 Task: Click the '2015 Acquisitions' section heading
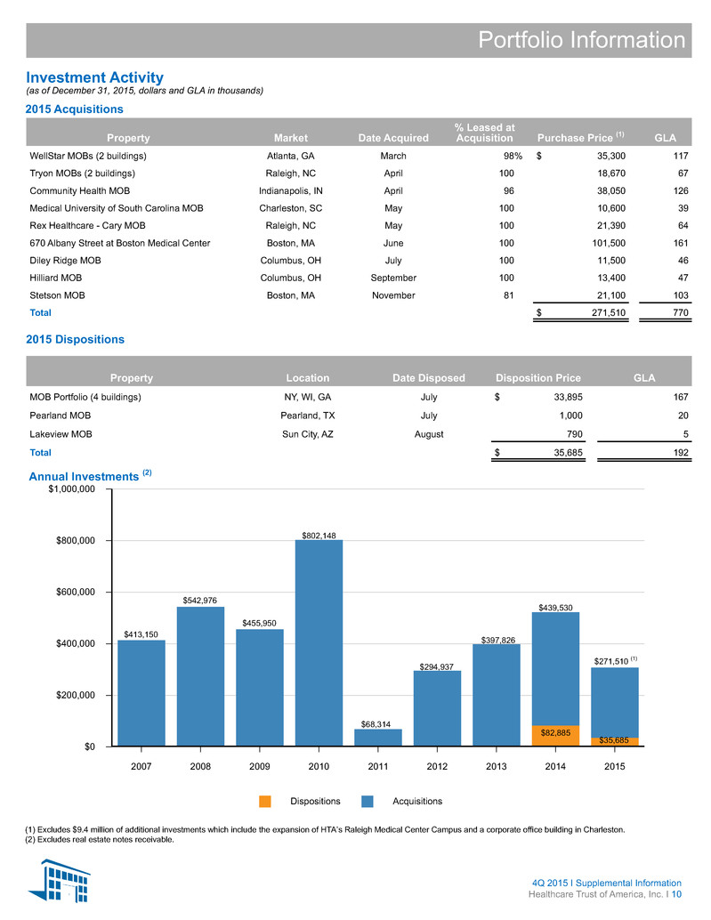point(74,109)
